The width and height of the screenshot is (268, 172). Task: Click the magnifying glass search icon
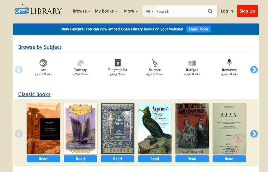tap(210, 11)
